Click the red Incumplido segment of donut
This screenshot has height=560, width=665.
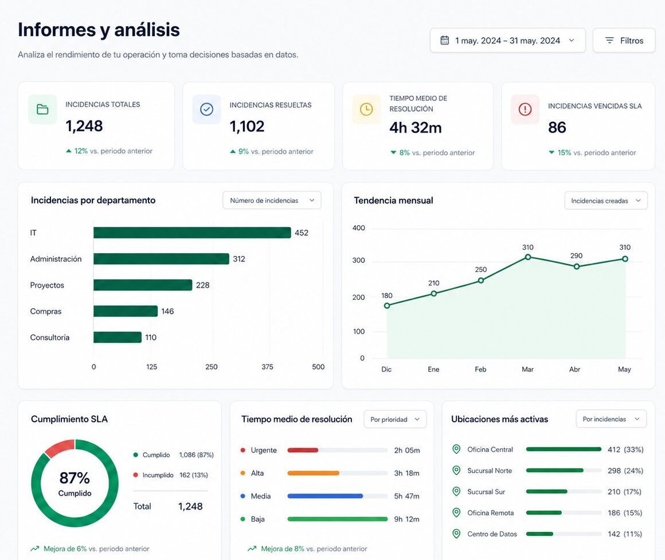click(59, 448)
